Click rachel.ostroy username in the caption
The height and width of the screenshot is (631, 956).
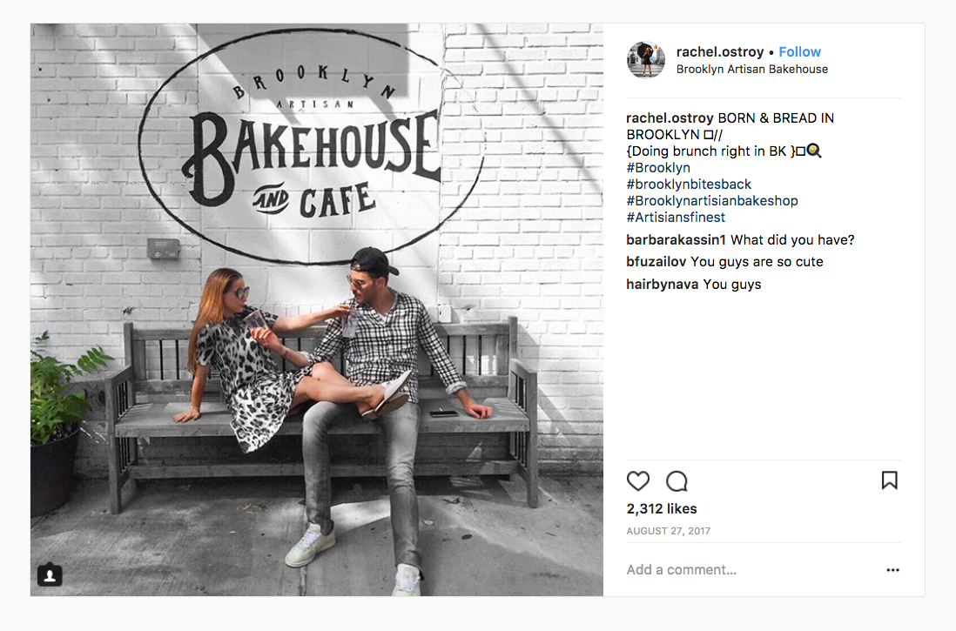coord(670,118)
